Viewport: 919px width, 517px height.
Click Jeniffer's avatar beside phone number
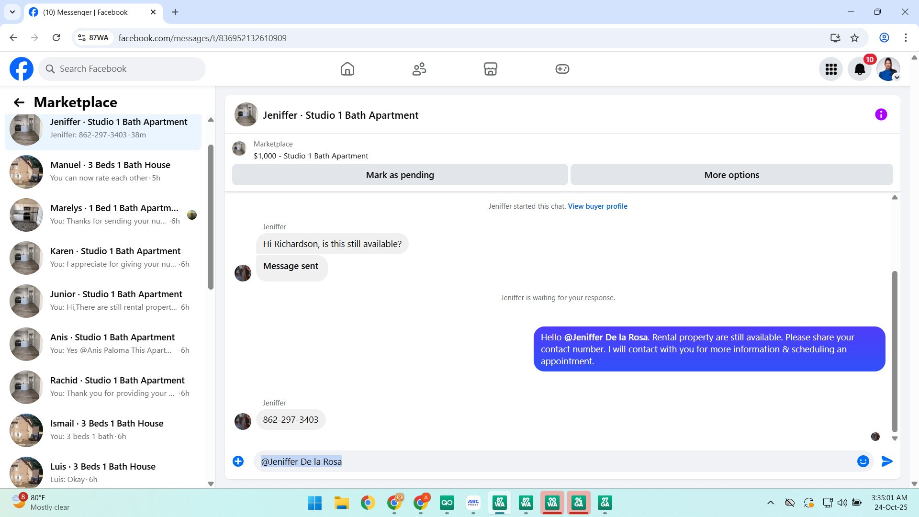coord(243,421)
